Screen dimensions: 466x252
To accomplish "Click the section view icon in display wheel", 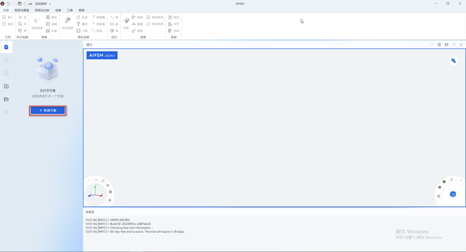I will point(452,180).
